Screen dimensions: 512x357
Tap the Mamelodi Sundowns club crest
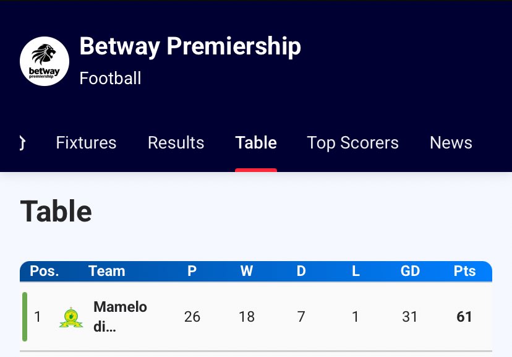tap(71, 317)
